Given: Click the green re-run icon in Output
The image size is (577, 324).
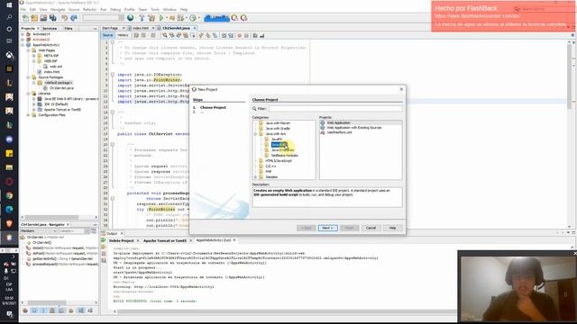Looking at the screenshot, I should tap(104, 240).
